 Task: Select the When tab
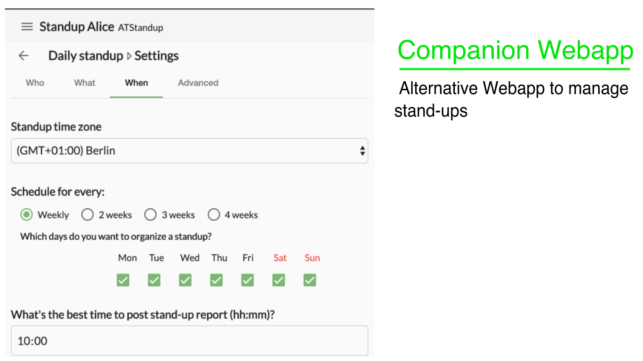point(137,83)
